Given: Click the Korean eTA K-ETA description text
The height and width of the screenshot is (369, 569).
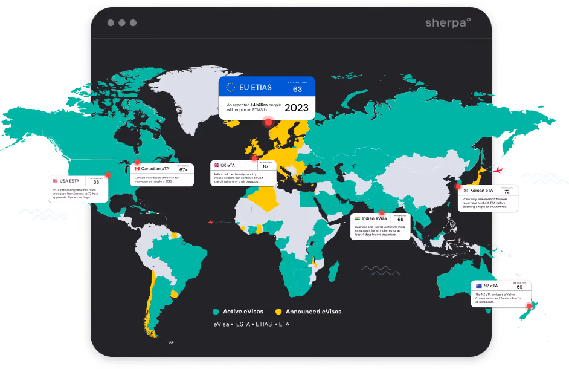Looking at the screenshot, I should point(485,203).
